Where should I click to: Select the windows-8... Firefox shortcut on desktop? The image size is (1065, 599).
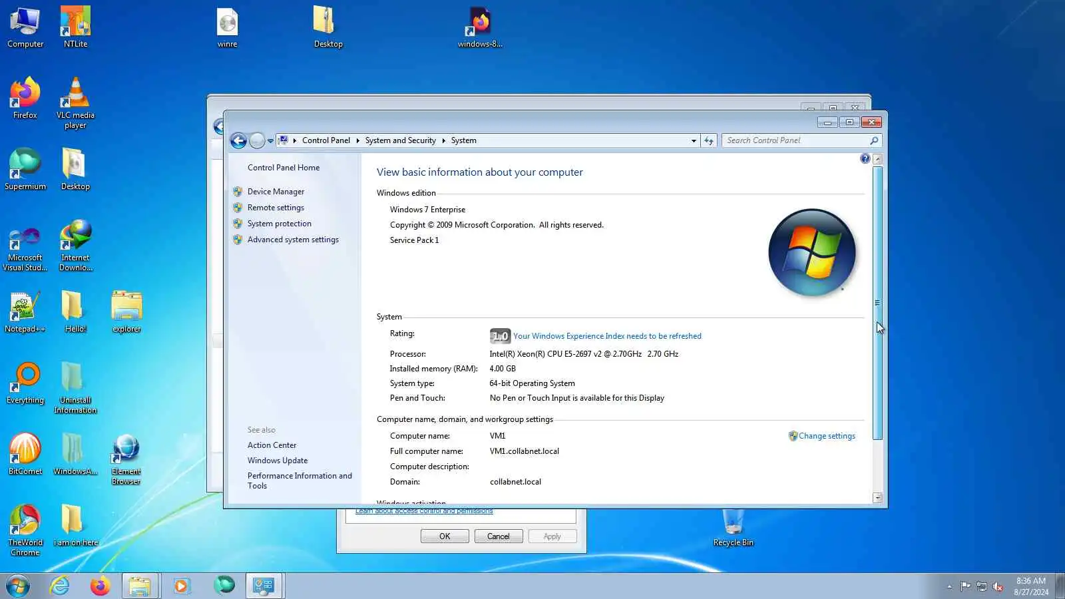point(480,27)
